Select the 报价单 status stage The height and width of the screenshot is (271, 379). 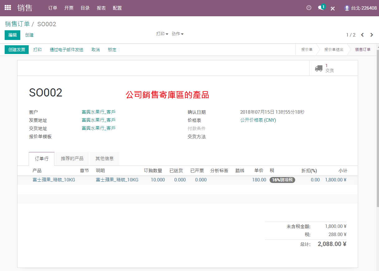click(x=307, y=50)
